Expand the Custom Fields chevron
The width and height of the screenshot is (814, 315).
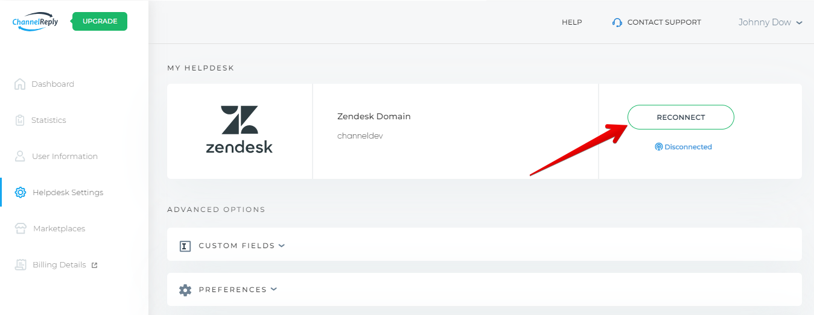click(x=282, y=245)
